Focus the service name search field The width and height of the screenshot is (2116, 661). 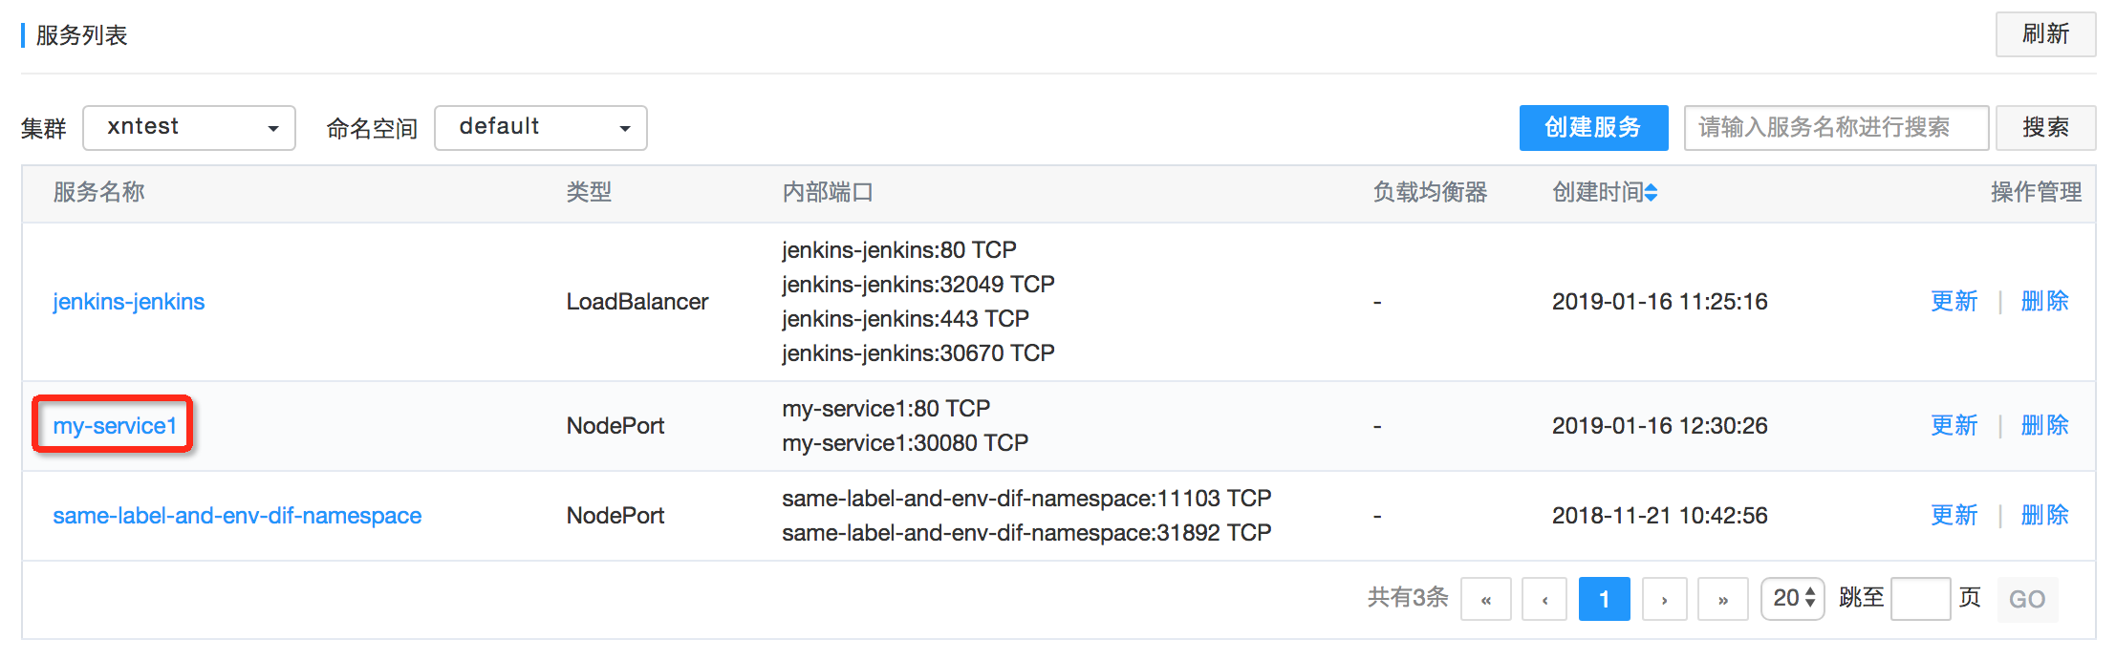pyautogui.click(x=1835, y=128)
